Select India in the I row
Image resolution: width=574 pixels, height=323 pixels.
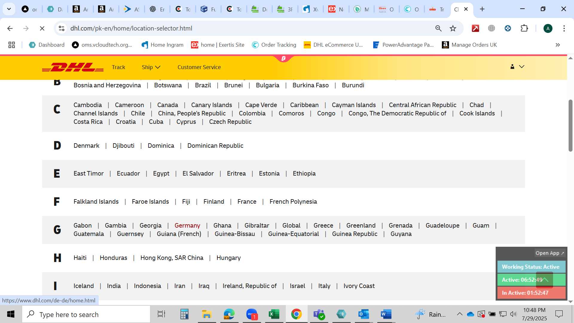point(114,286)
